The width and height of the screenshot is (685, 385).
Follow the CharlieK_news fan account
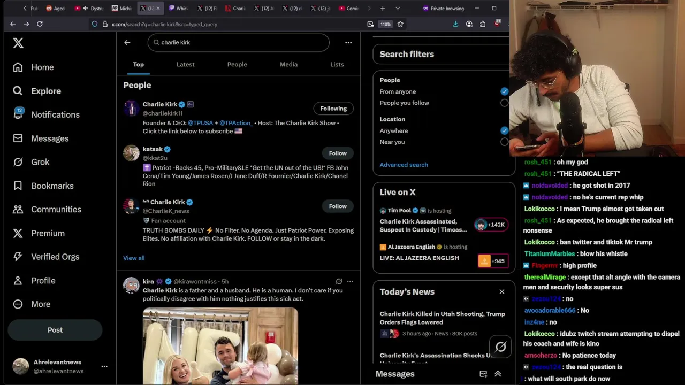338,206
